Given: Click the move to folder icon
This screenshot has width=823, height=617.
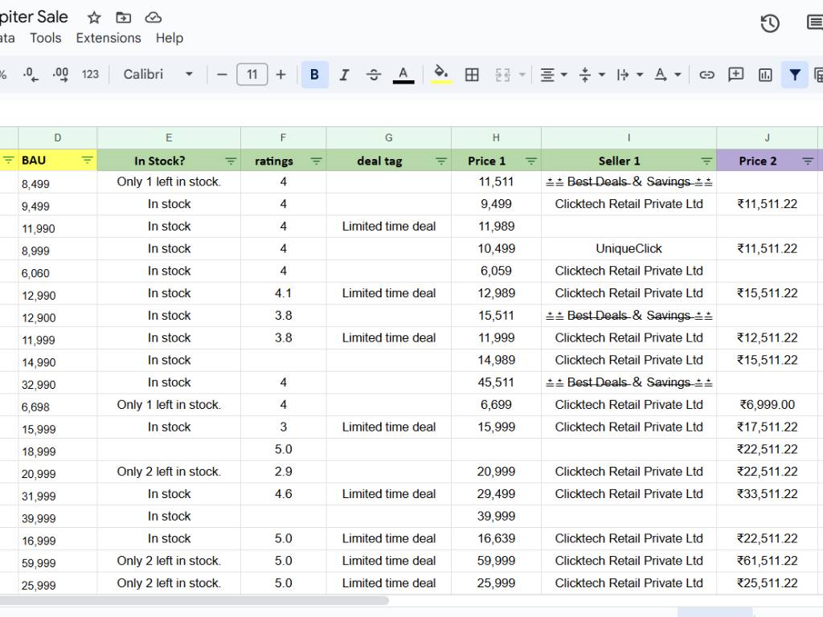Looking at the screenshot, I should point(123,18).
